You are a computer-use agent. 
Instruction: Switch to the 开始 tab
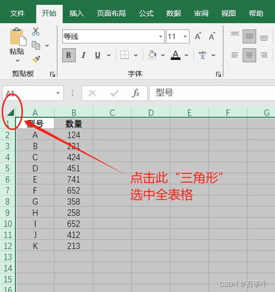click(x=49, y=13)
